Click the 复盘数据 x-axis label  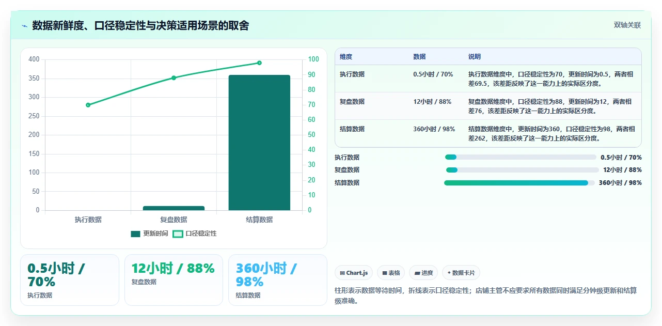pos(174,220)
